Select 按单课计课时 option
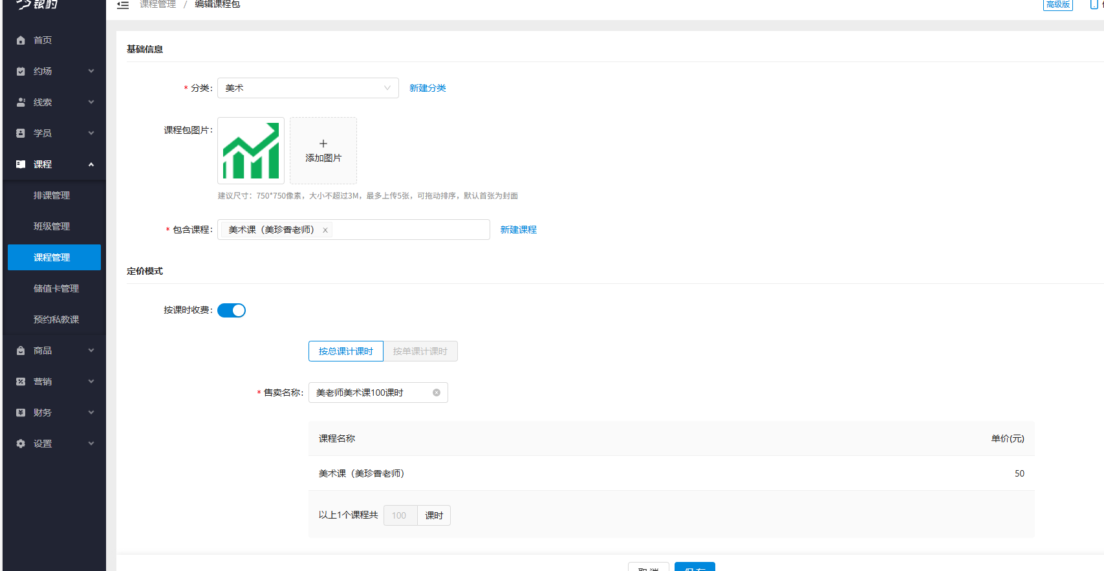 click(x=420, y=351)
